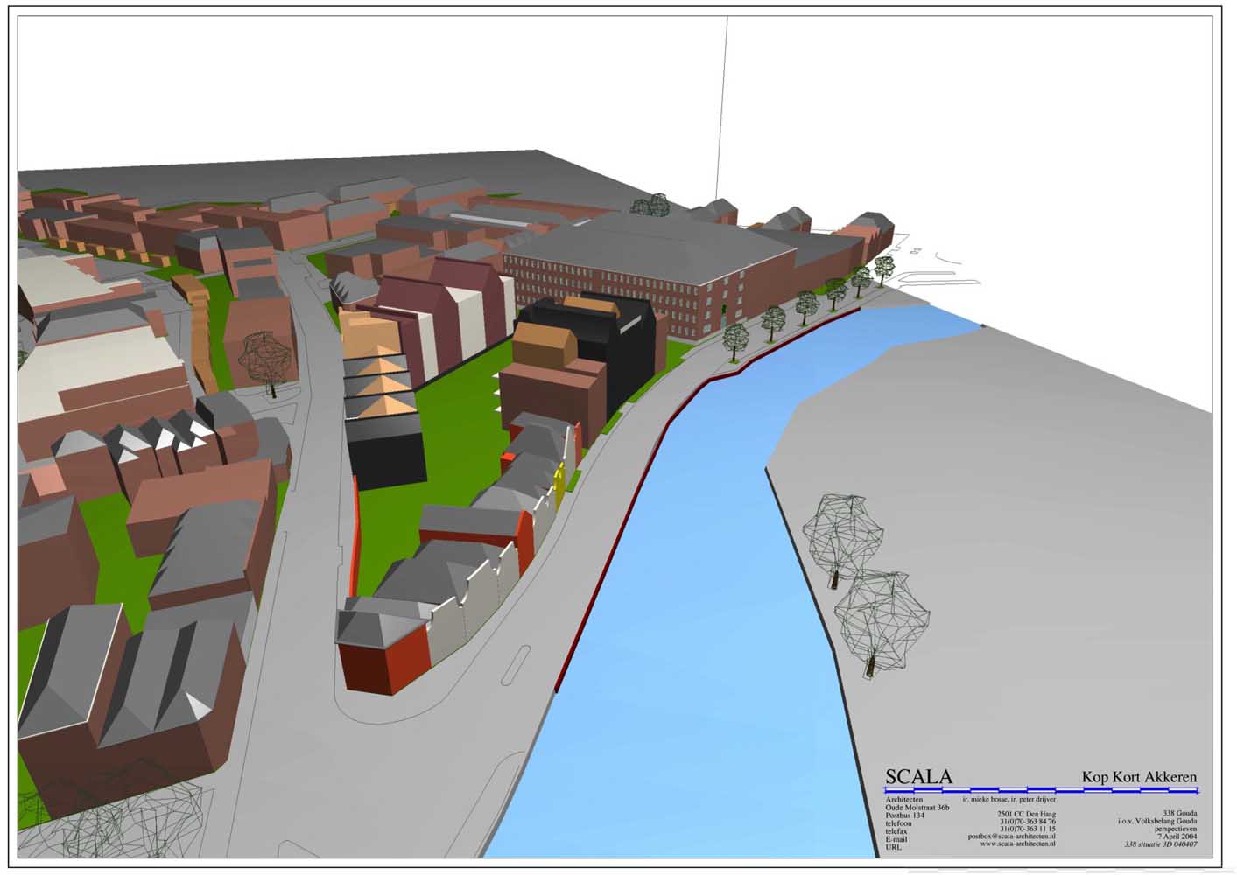Screen dimensions: 1237x875
Task: Click the yellow facade house on the quay
Action: pos(560,486)
